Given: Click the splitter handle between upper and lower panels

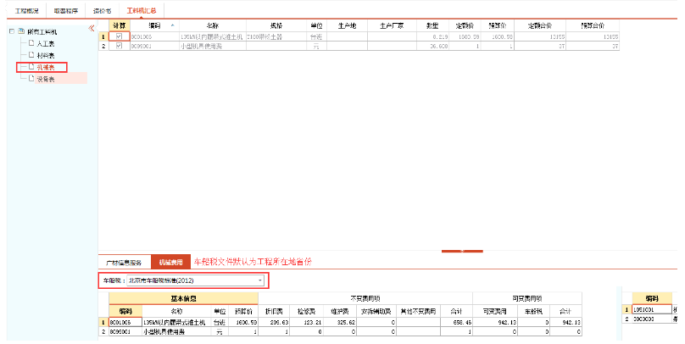Looking at the screenshot, I should [459, 251].
